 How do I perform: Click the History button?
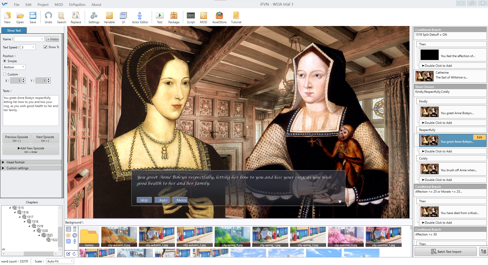pyautogui.click(x=53, y=39)
